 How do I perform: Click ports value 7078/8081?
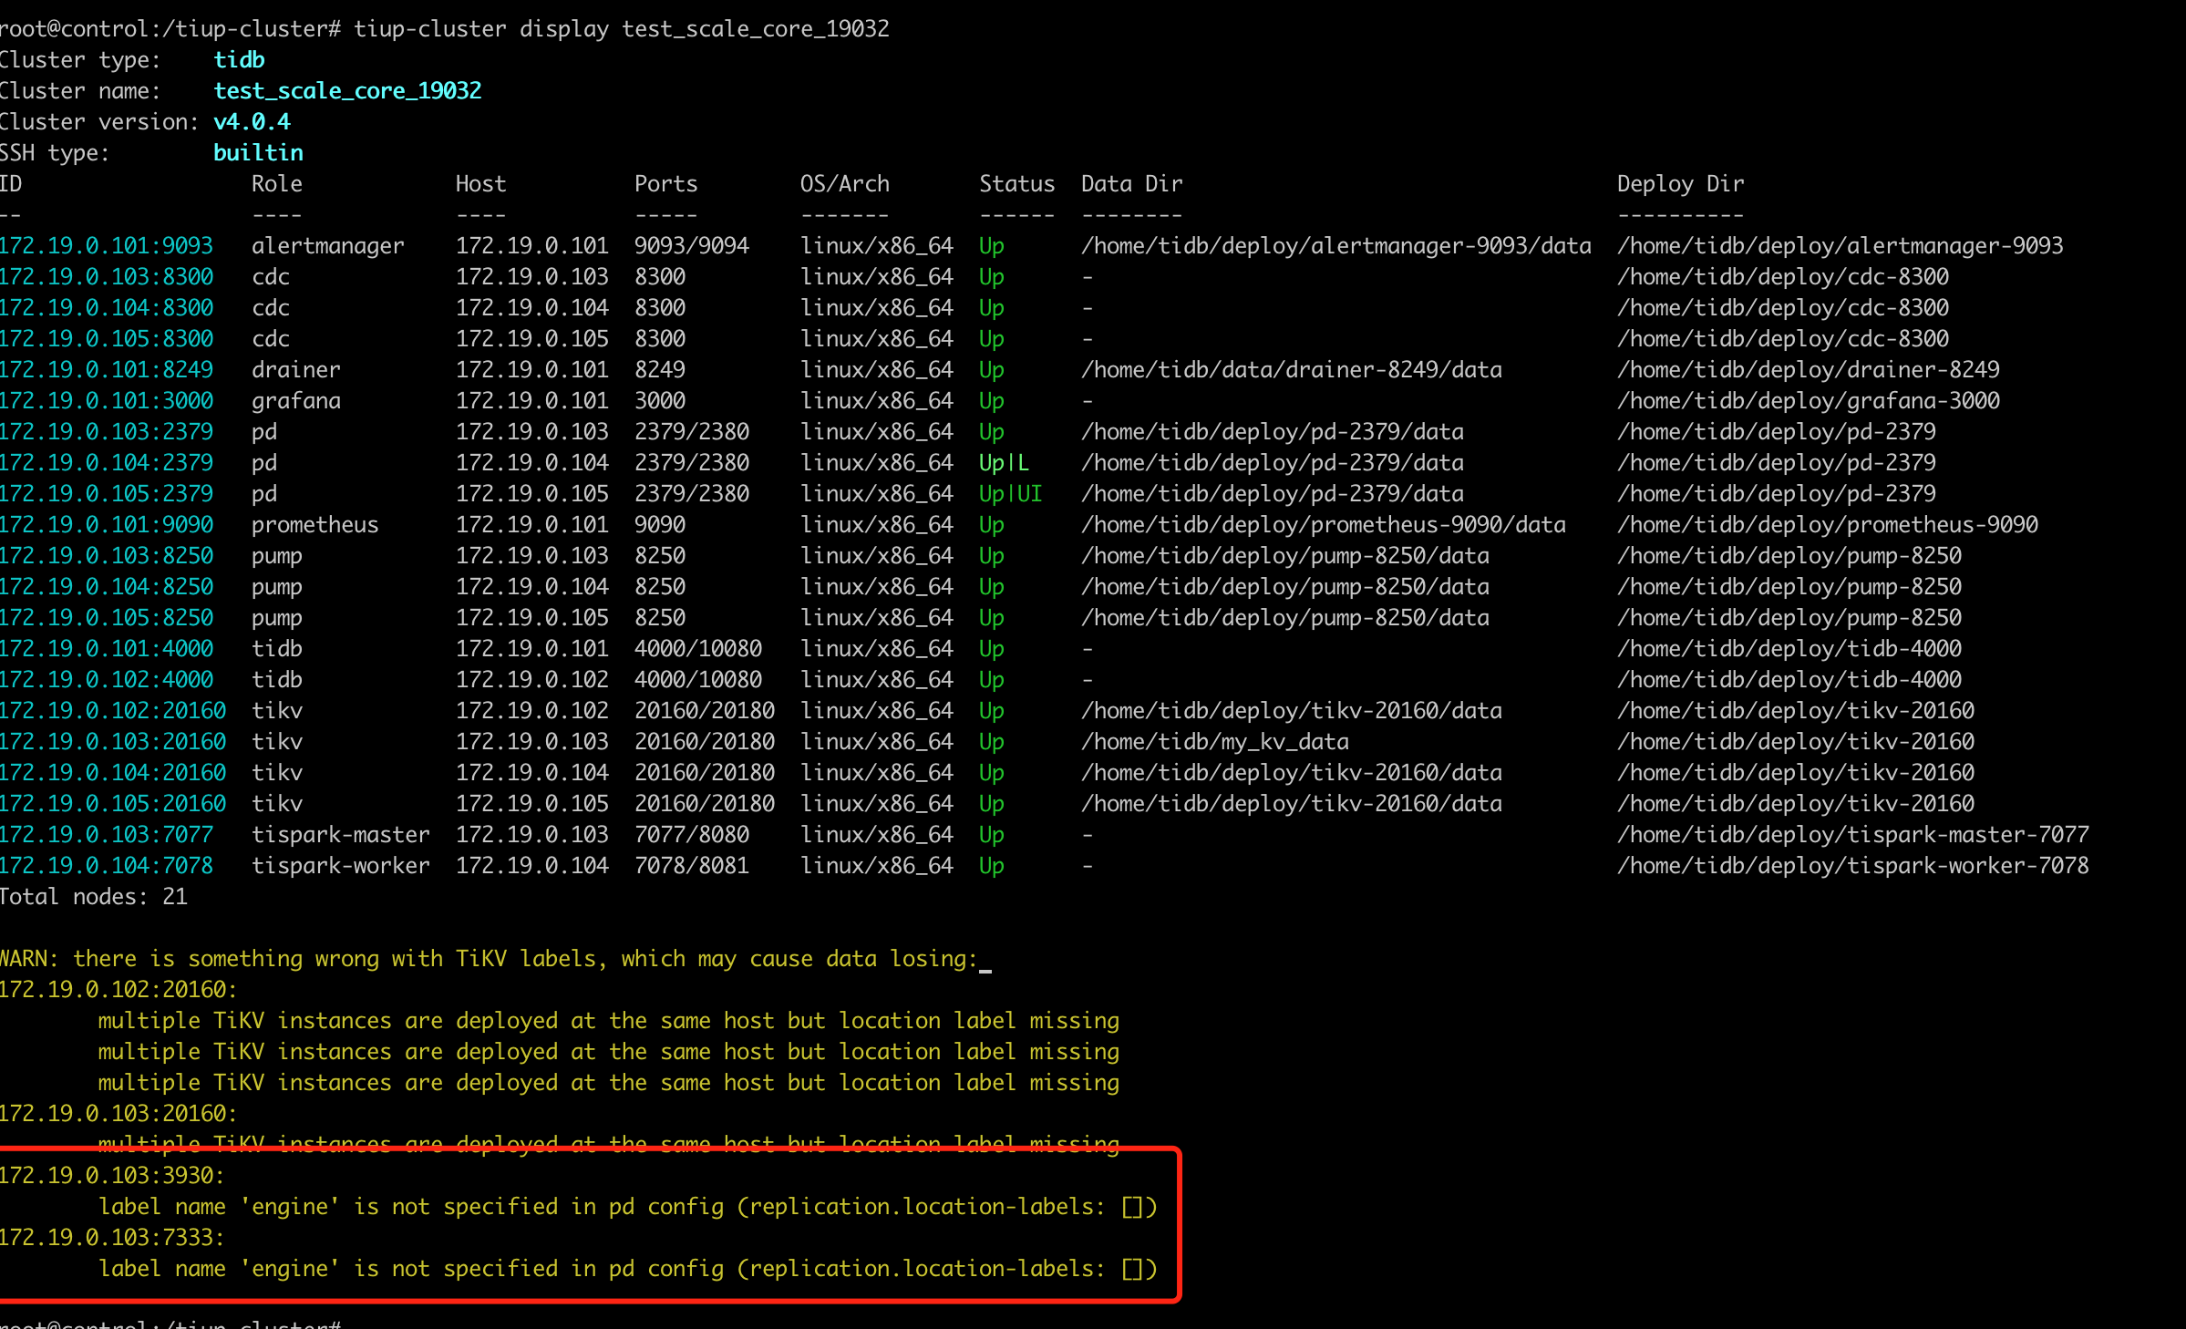click(x=691, y=865)
